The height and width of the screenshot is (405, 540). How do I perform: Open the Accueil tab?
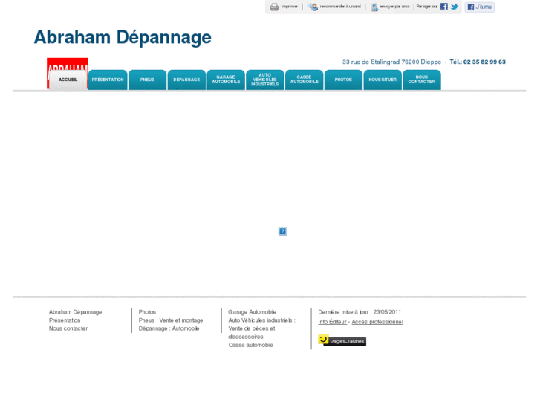tap(68, 80)
